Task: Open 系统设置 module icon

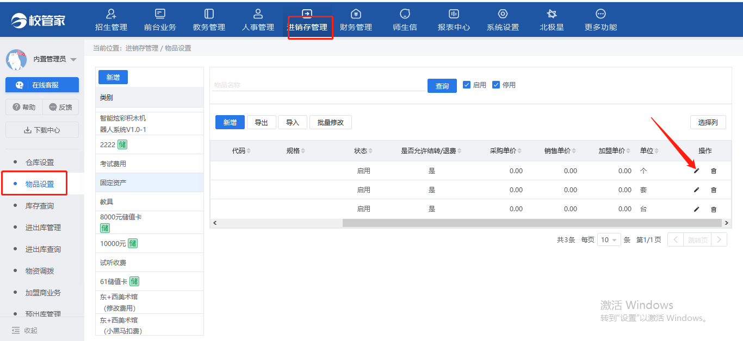Action: point(503,14)
